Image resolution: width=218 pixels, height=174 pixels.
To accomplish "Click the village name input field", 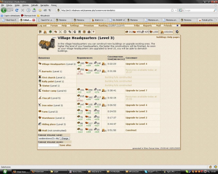I will (x=49, y=138).
